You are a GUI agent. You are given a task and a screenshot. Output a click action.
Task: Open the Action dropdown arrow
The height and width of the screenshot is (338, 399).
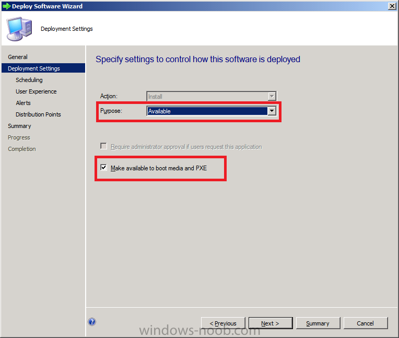coord(272,96)
